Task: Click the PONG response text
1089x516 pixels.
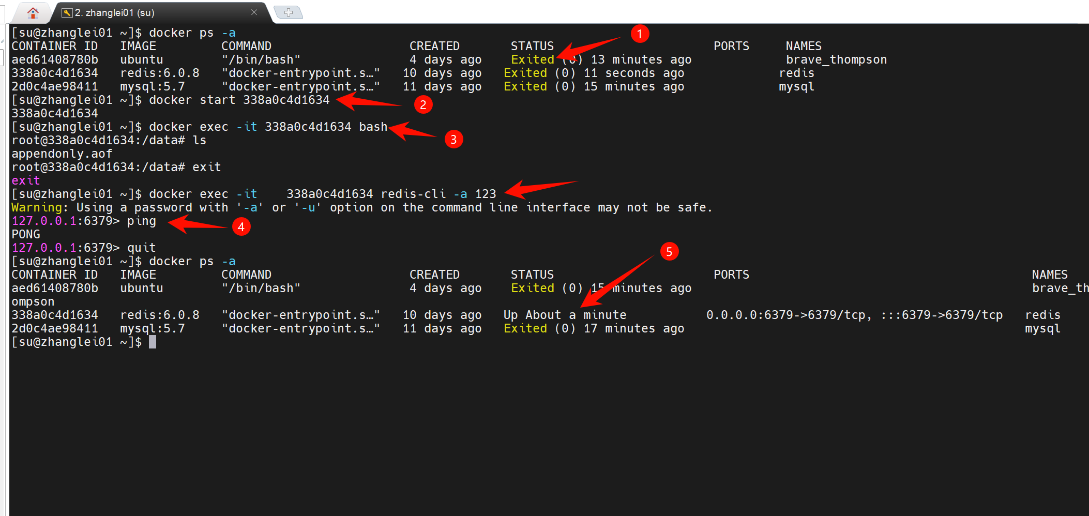Action: pos(25,234)
